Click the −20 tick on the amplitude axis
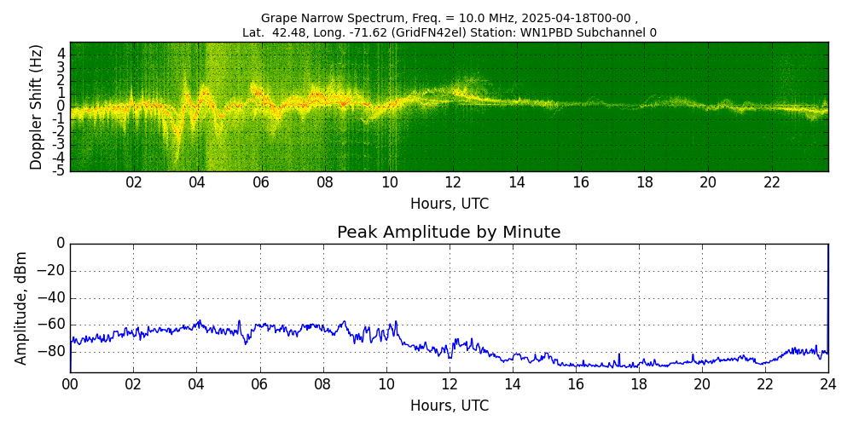The width and height of the screenshot is (853, 426). [49, 271]
